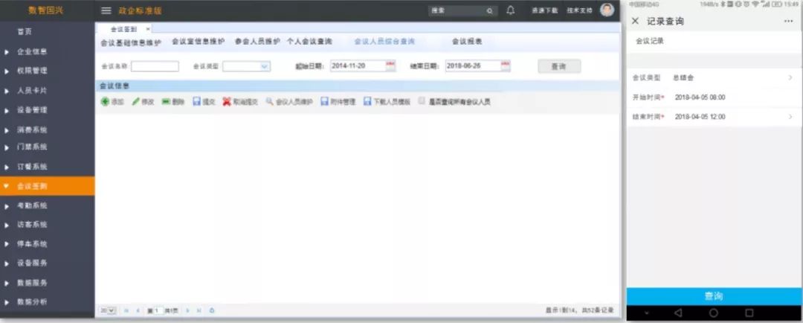Click the user avatar in top bar

click(x=607, y=10)
